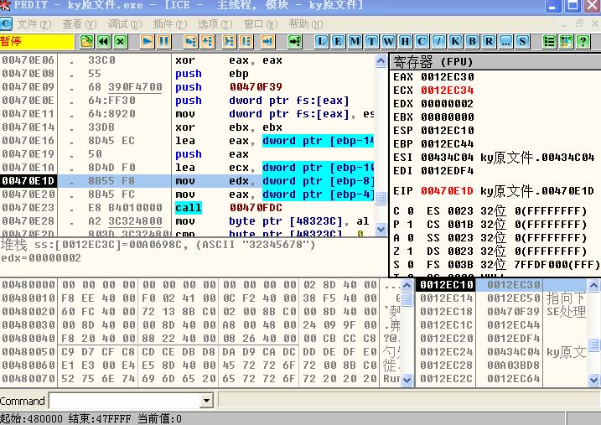Select the EIP register value 00470E1D

click(x=448, y=191)
